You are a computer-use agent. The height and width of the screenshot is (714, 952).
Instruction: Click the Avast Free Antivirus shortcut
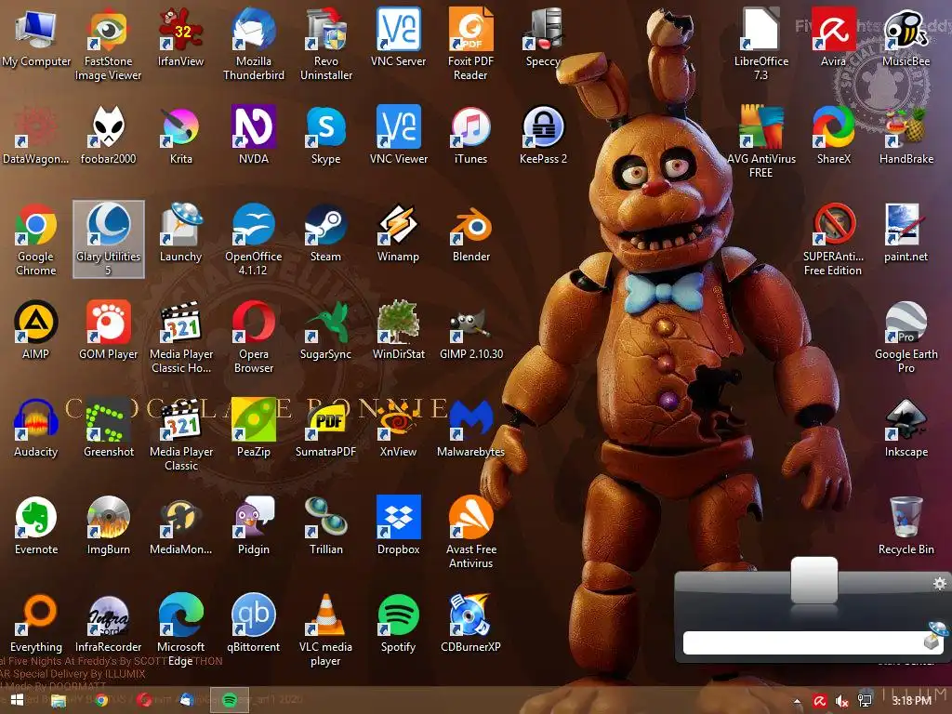470,533
